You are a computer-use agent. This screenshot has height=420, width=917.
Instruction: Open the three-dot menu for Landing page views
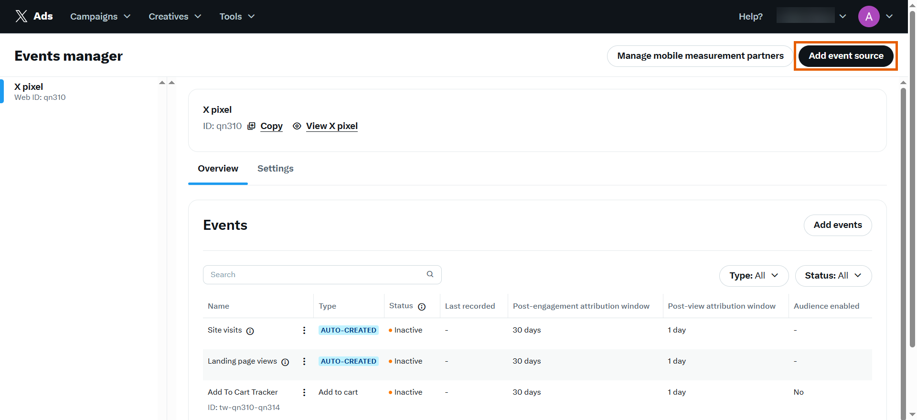pyautogui.click(x=304, y=361)
